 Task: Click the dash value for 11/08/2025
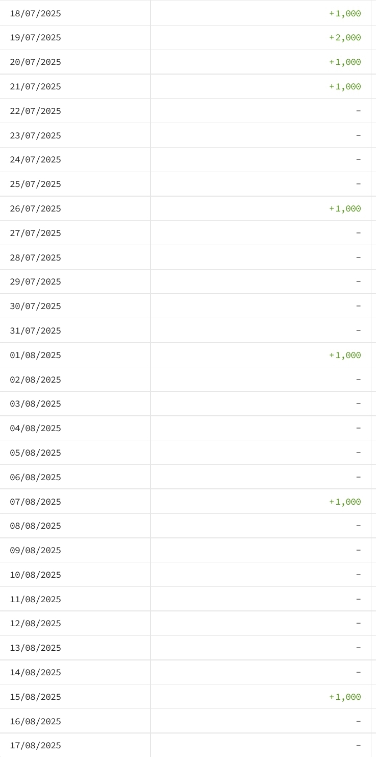point(358,599)
